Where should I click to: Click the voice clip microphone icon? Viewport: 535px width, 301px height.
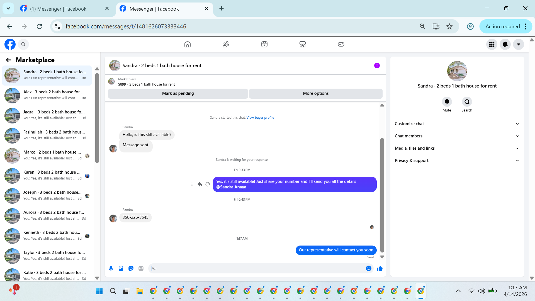coord(111,268)
